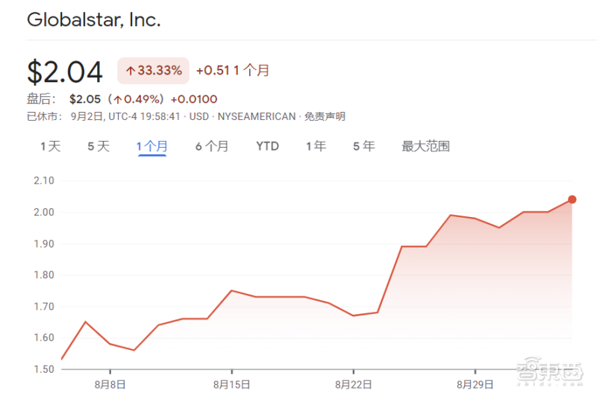Click the 8月22日 axis date label
Viewport: 597px width, 399px height.
coord(354,385)
